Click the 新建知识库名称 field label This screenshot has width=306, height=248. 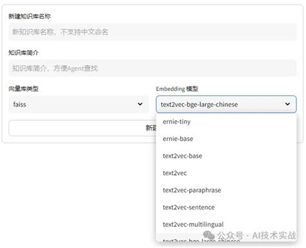click(30, 16)
